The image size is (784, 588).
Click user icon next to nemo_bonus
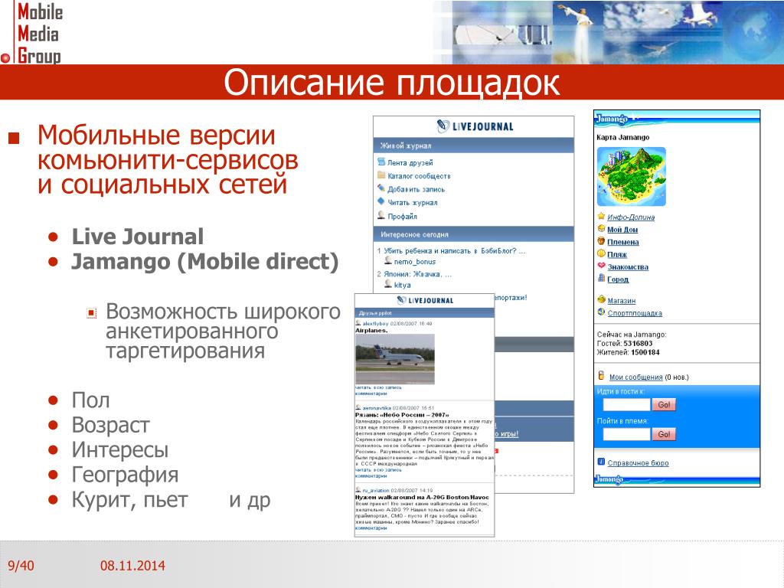coord(388,260)
